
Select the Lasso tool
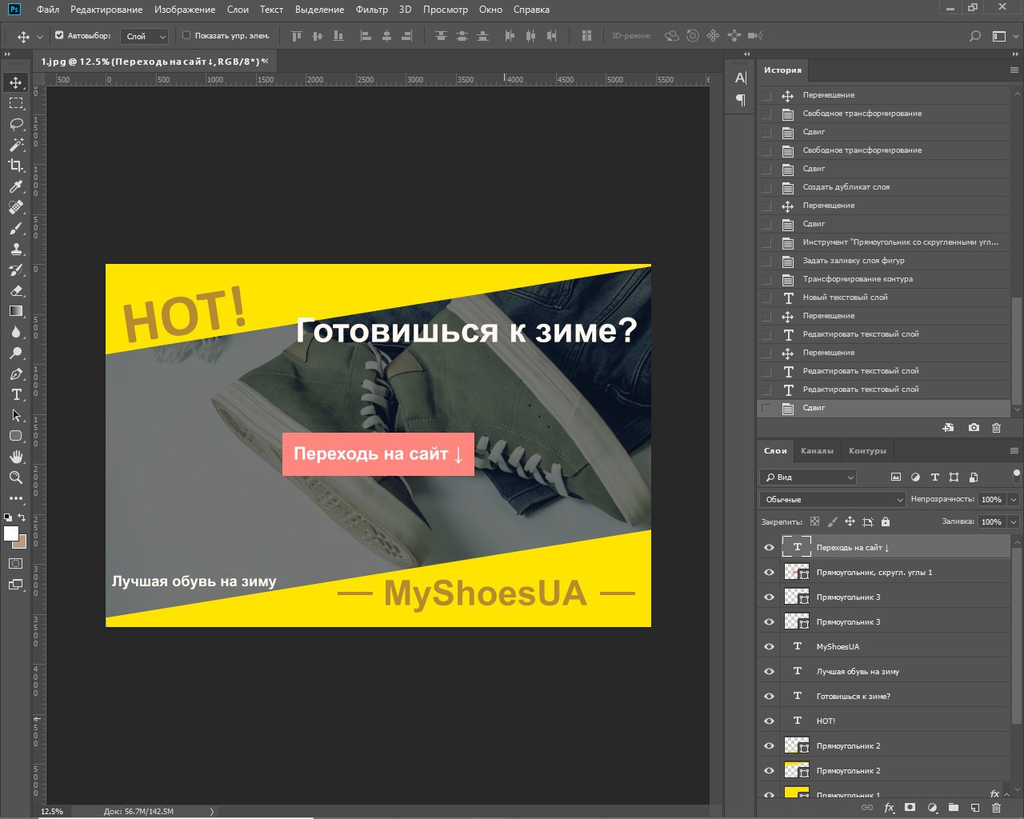click(16, 124)
